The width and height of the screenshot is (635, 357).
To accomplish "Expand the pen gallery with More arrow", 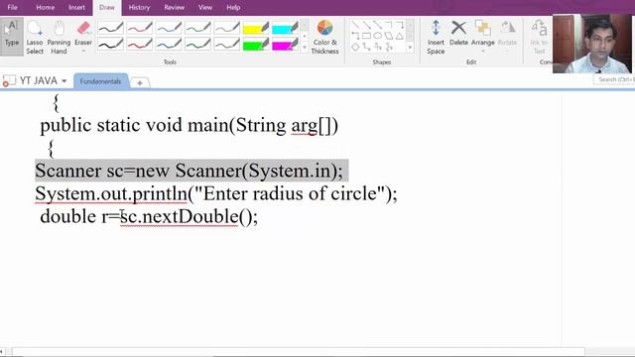I will pos(305,48).
